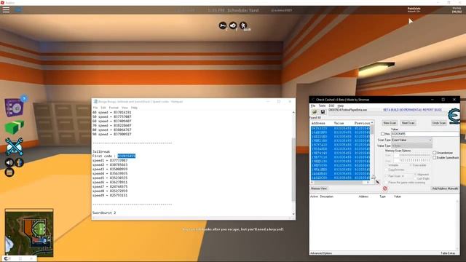Click the add selected addresses arrow icon
Image resolution: width=466 pixels, height=262 pixels.
tap(377, 182)
